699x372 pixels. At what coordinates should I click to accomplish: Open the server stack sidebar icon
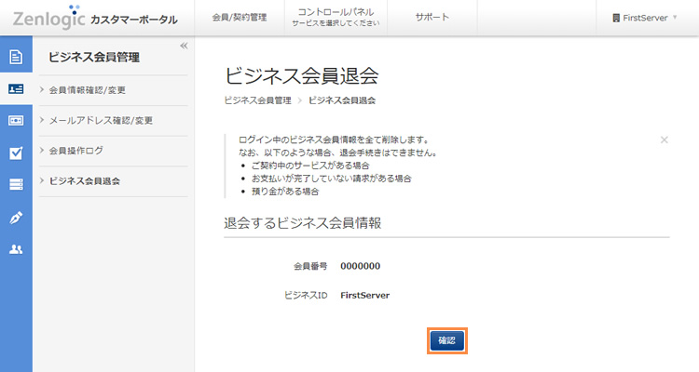(16, 185)
